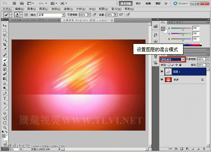211x152 pixels.
Task: Click the R channel color slider
Action: [x=181, y=28]
